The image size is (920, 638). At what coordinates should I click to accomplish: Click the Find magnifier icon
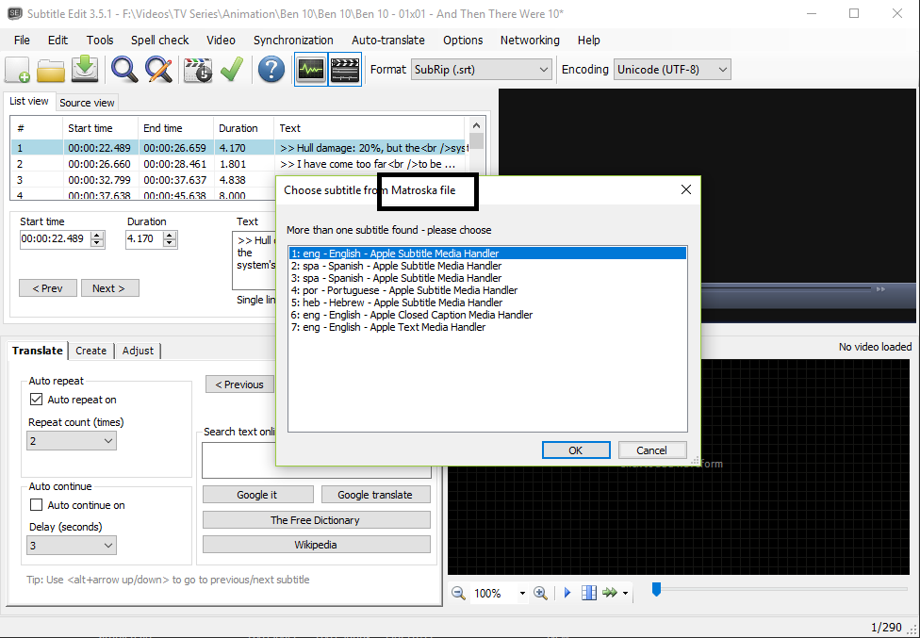point(124,69)
